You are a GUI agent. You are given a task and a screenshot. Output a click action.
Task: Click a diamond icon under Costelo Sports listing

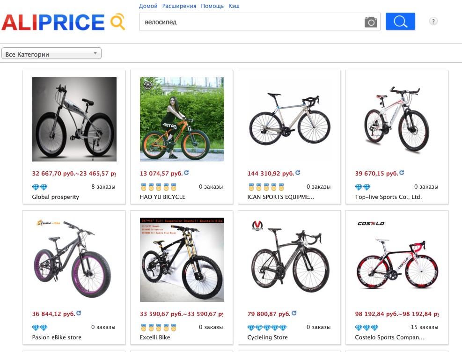pos(358,327)
